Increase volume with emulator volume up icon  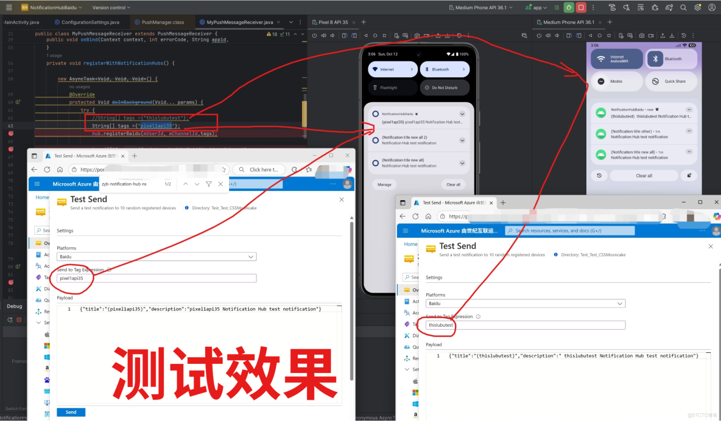[323, 35]
